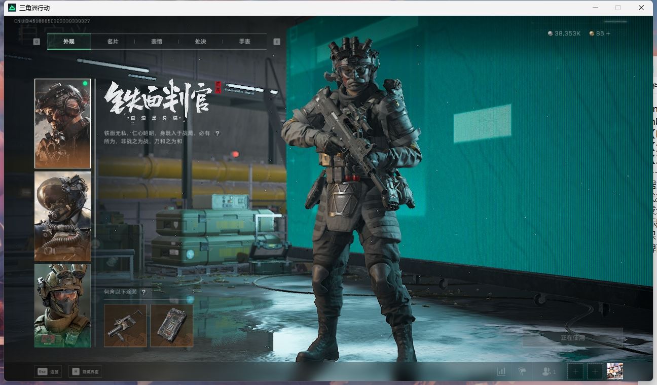Viewport: 657px width, 385px height.
Task: Open the 名片 tab
Action: pos(113,42)
